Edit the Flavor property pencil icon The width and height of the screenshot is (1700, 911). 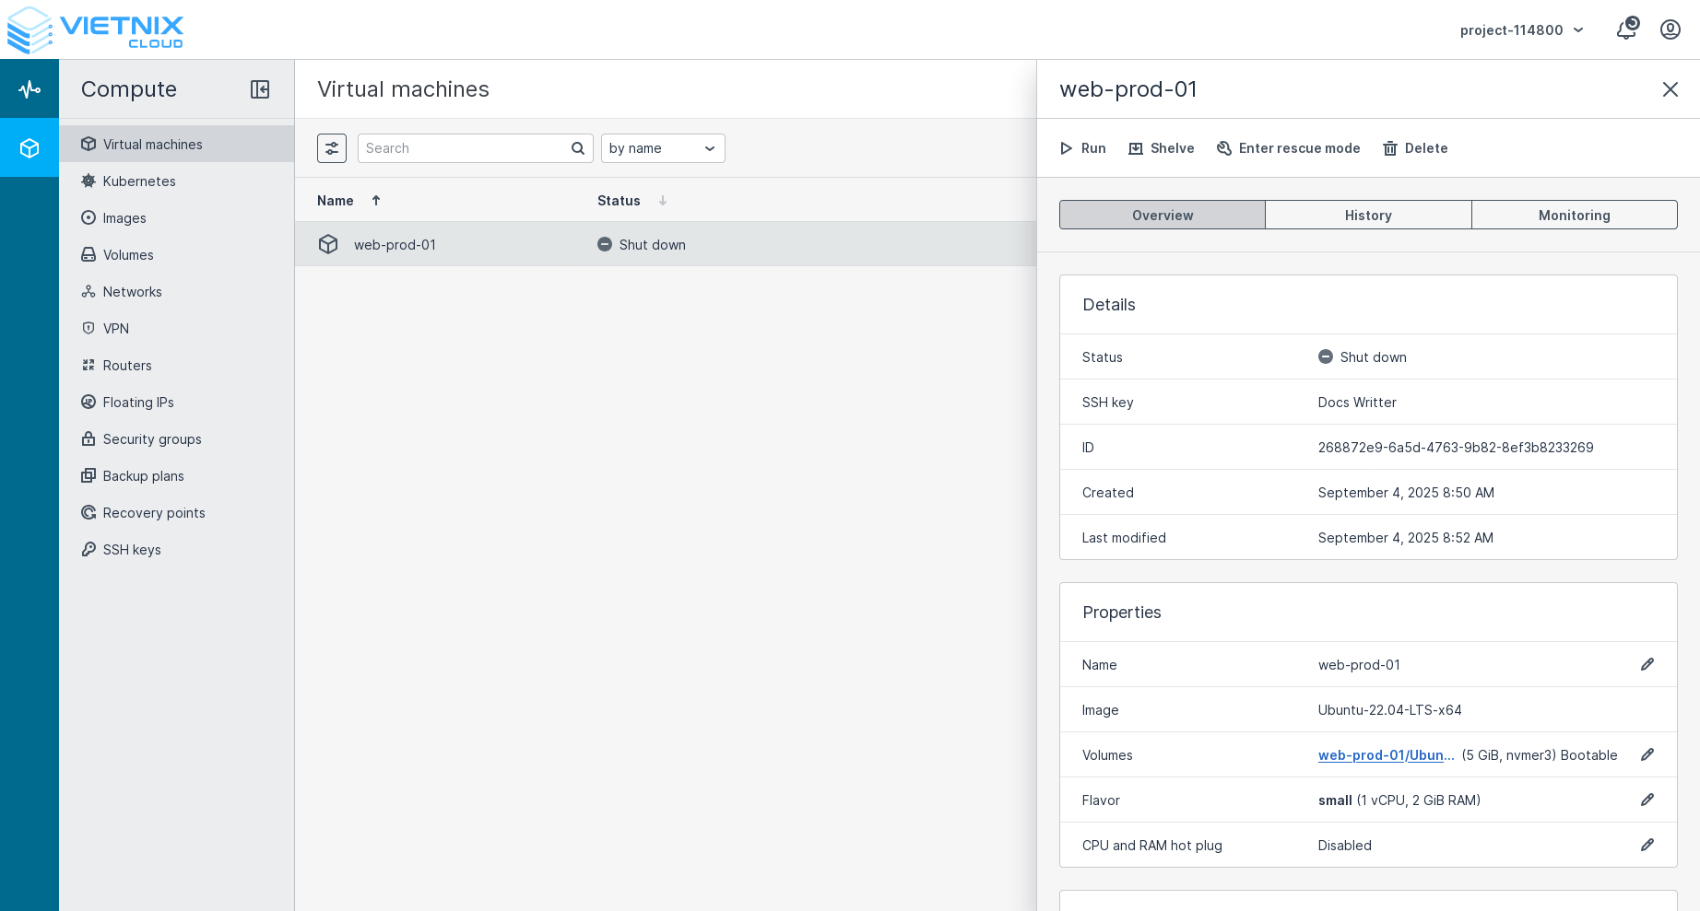(1647, 800)
